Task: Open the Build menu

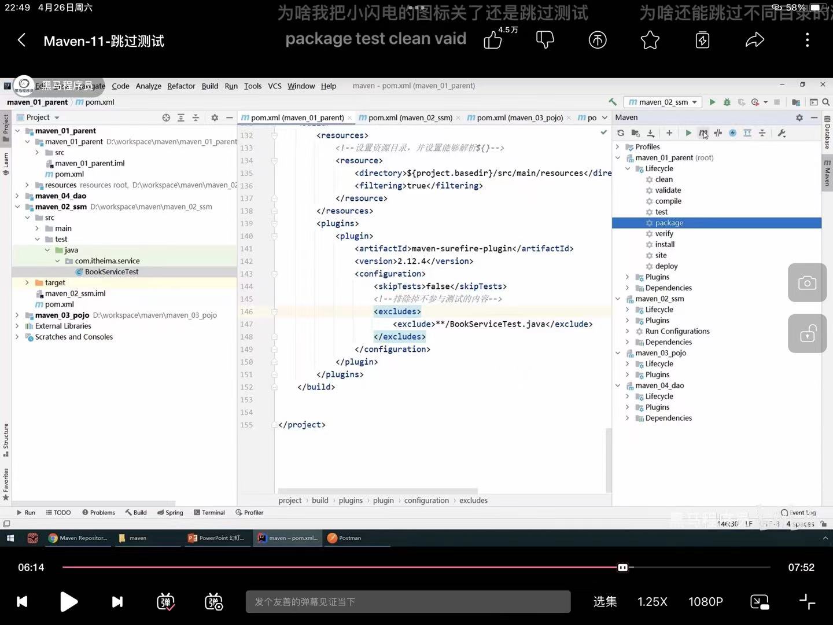Action: click(209, 86)
